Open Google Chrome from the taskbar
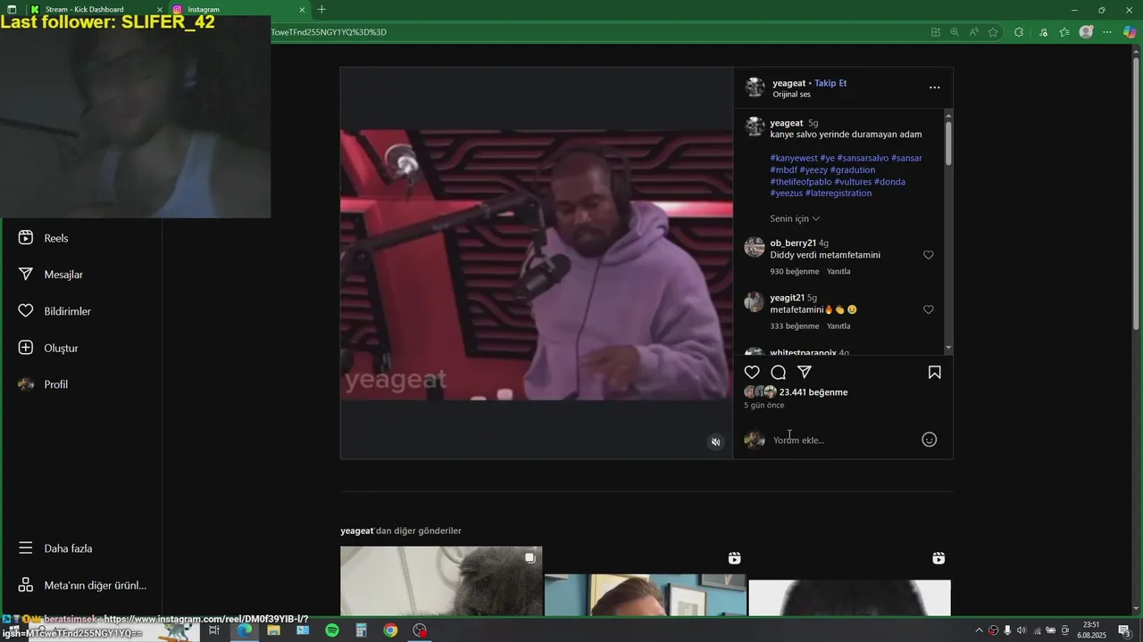 (x=390, y=630)
